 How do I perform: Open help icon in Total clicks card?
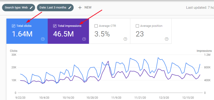[43, 39]
